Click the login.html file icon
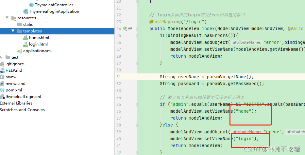 pos(25,44)
